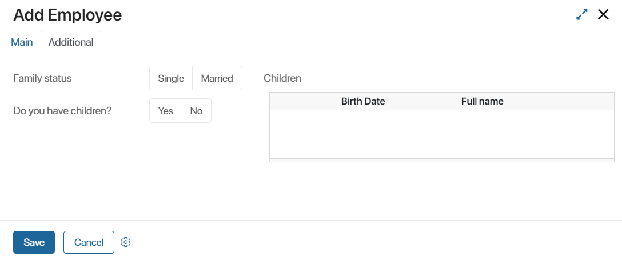The height and width of the screenshot is (264, 622).
Task: Click the Children table label
Action: click(282, 78)
